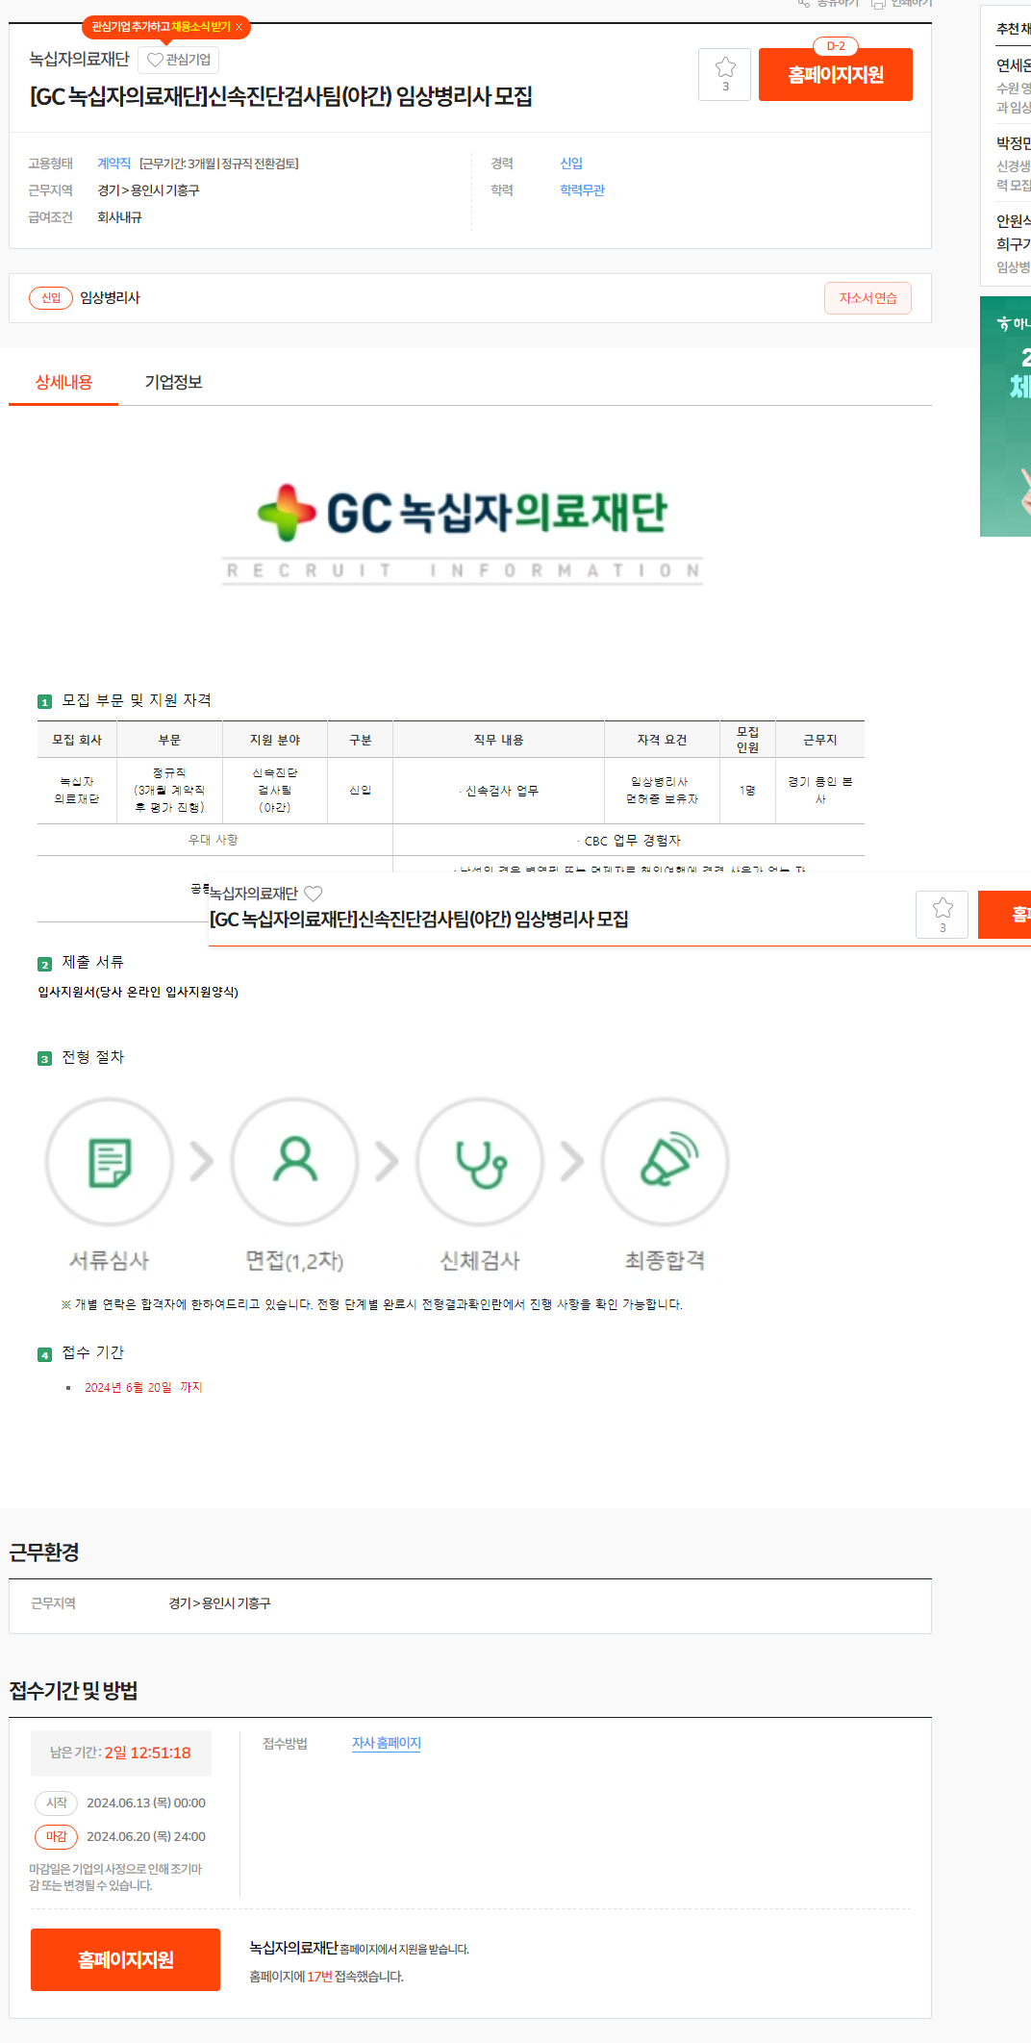Click the blue 계약직 employment type link
The width and height of the screenshot is (1031, 2043).
pyautogui.click(x=113, y=164)
